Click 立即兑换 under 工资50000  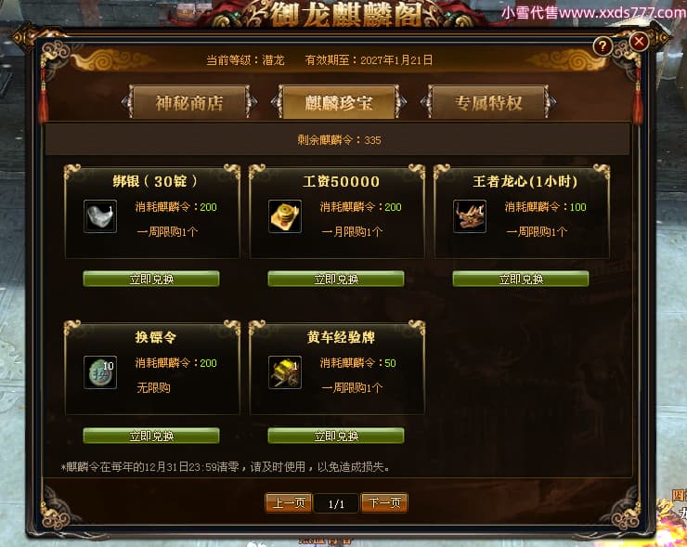(336, 279)
